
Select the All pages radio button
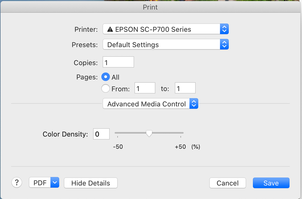click(x=106, y=77)
